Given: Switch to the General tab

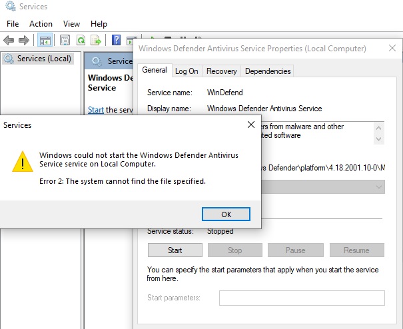Looking at the screenshot, I should tap(155, 70).
